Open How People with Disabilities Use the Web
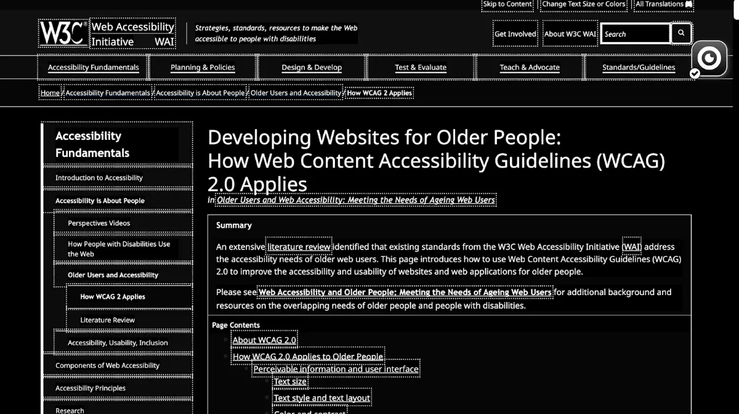This screenshot has width=739, height=414. tap(123, 249)
